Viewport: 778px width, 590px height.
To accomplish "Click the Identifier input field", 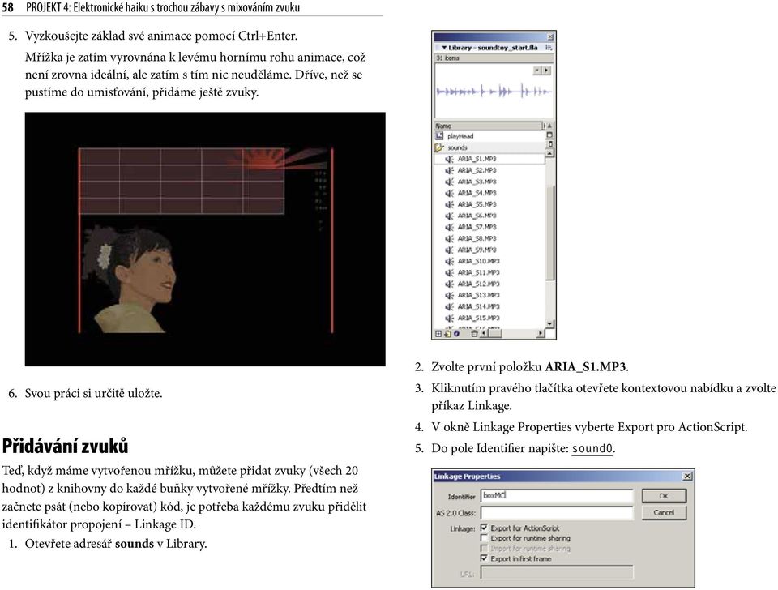I will [557, 496].
